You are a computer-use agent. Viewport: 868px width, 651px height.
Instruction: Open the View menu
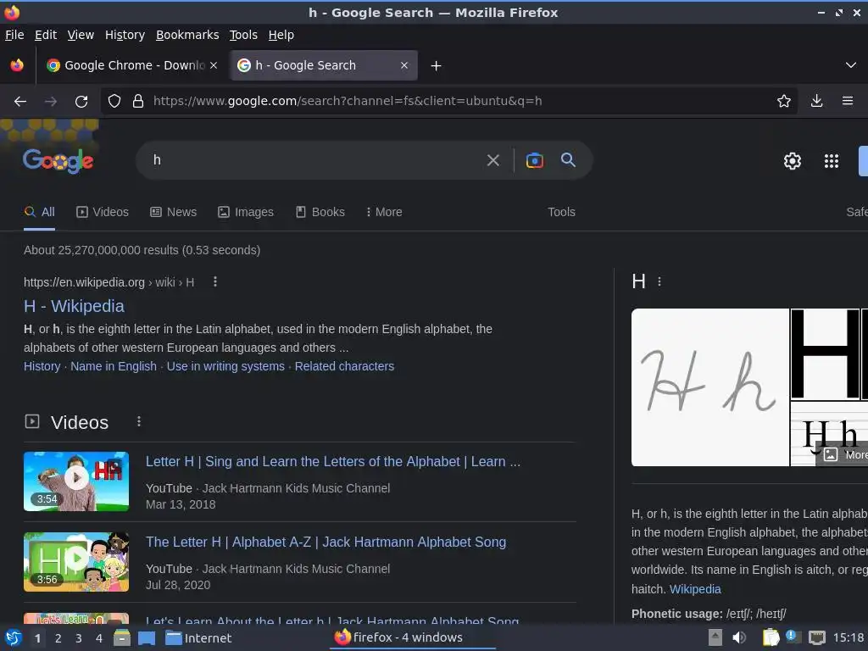[x=81, y=35]
